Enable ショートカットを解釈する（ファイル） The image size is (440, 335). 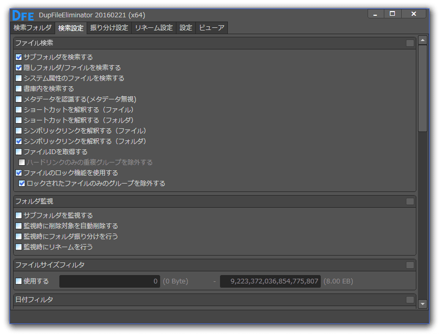pos(19,109)
